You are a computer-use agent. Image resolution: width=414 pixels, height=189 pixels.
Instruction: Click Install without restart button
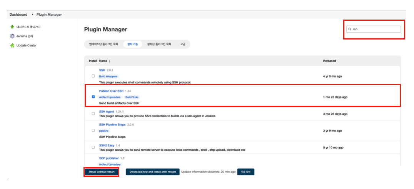coord(102,172)
